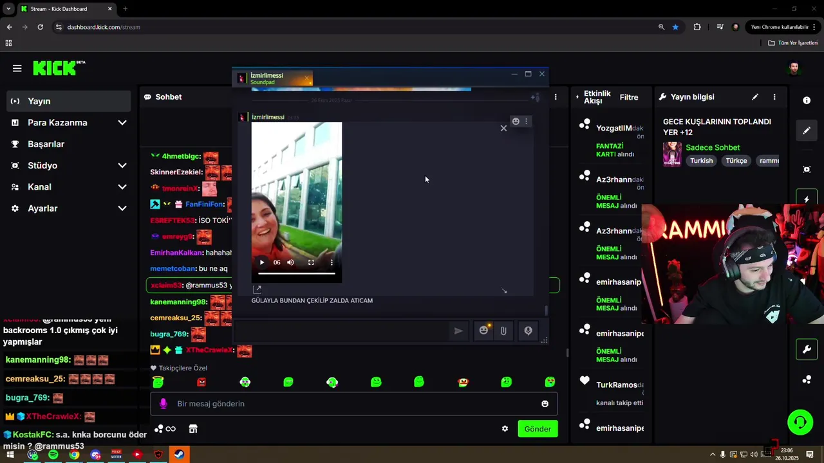Open the profile avatar in Kick header
The image size is (824, 463).
tap(794, 68)
